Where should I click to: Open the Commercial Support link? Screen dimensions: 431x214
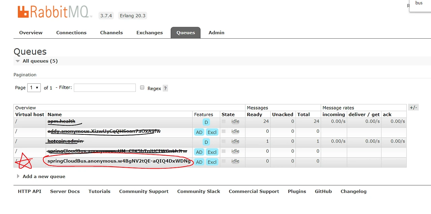coord(254,191)
